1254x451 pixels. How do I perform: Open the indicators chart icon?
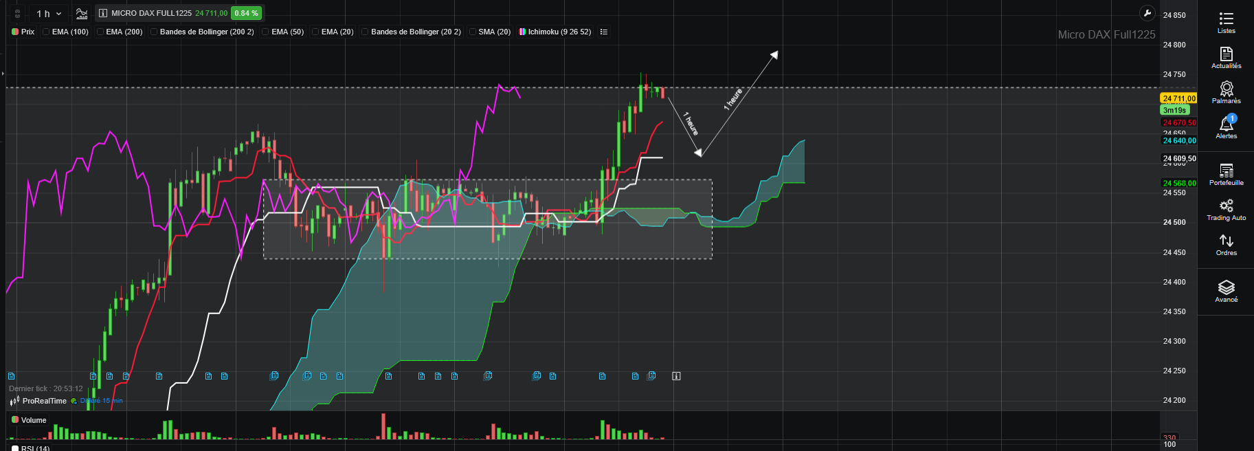[82, 13]
